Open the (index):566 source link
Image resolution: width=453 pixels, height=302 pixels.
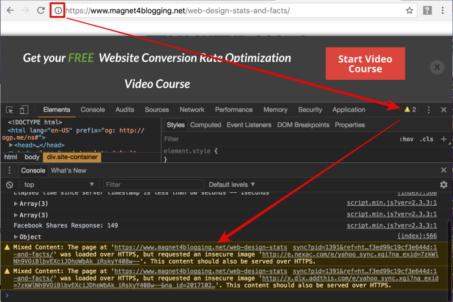[x=417, y=236]
